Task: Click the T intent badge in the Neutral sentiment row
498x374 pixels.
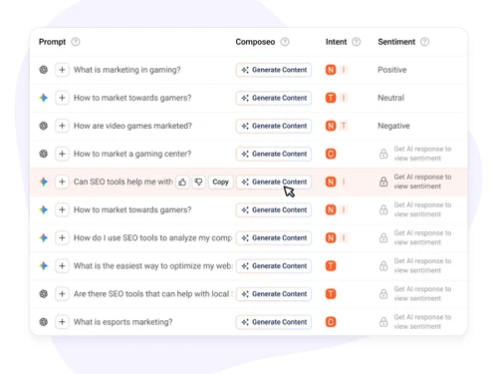Action: [331, 98]
